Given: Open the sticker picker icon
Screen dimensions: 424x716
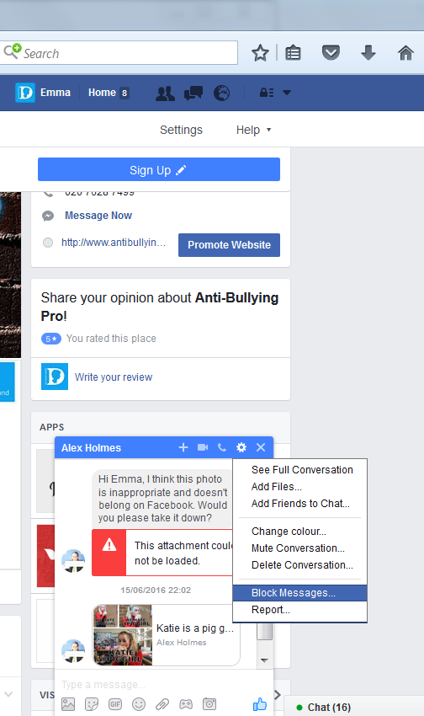Looking at the screenshot, I should (92, 704).
